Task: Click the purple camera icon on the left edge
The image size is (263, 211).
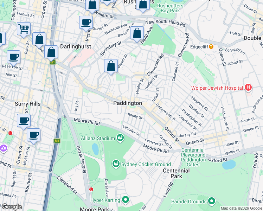Action: coord(3,148)
